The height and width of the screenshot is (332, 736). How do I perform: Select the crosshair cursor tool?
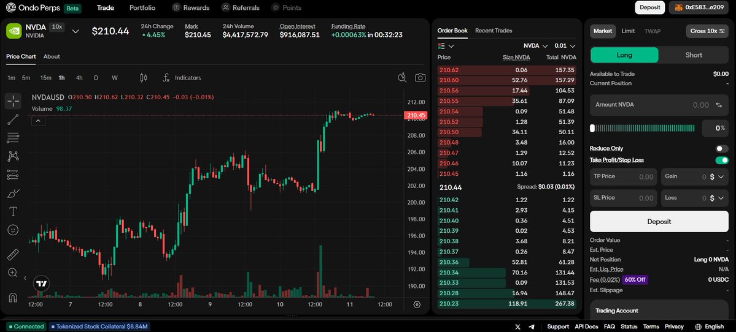point(13,100)
